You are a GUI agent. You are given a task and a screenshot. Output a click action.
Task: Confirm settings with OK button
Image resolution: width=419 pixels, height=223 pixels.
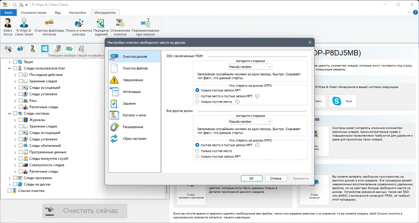point(251,178)
